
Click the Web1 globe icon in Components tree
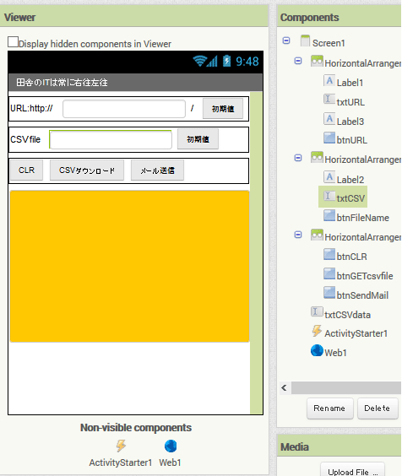pyautogui.click(x=317, y=350)
